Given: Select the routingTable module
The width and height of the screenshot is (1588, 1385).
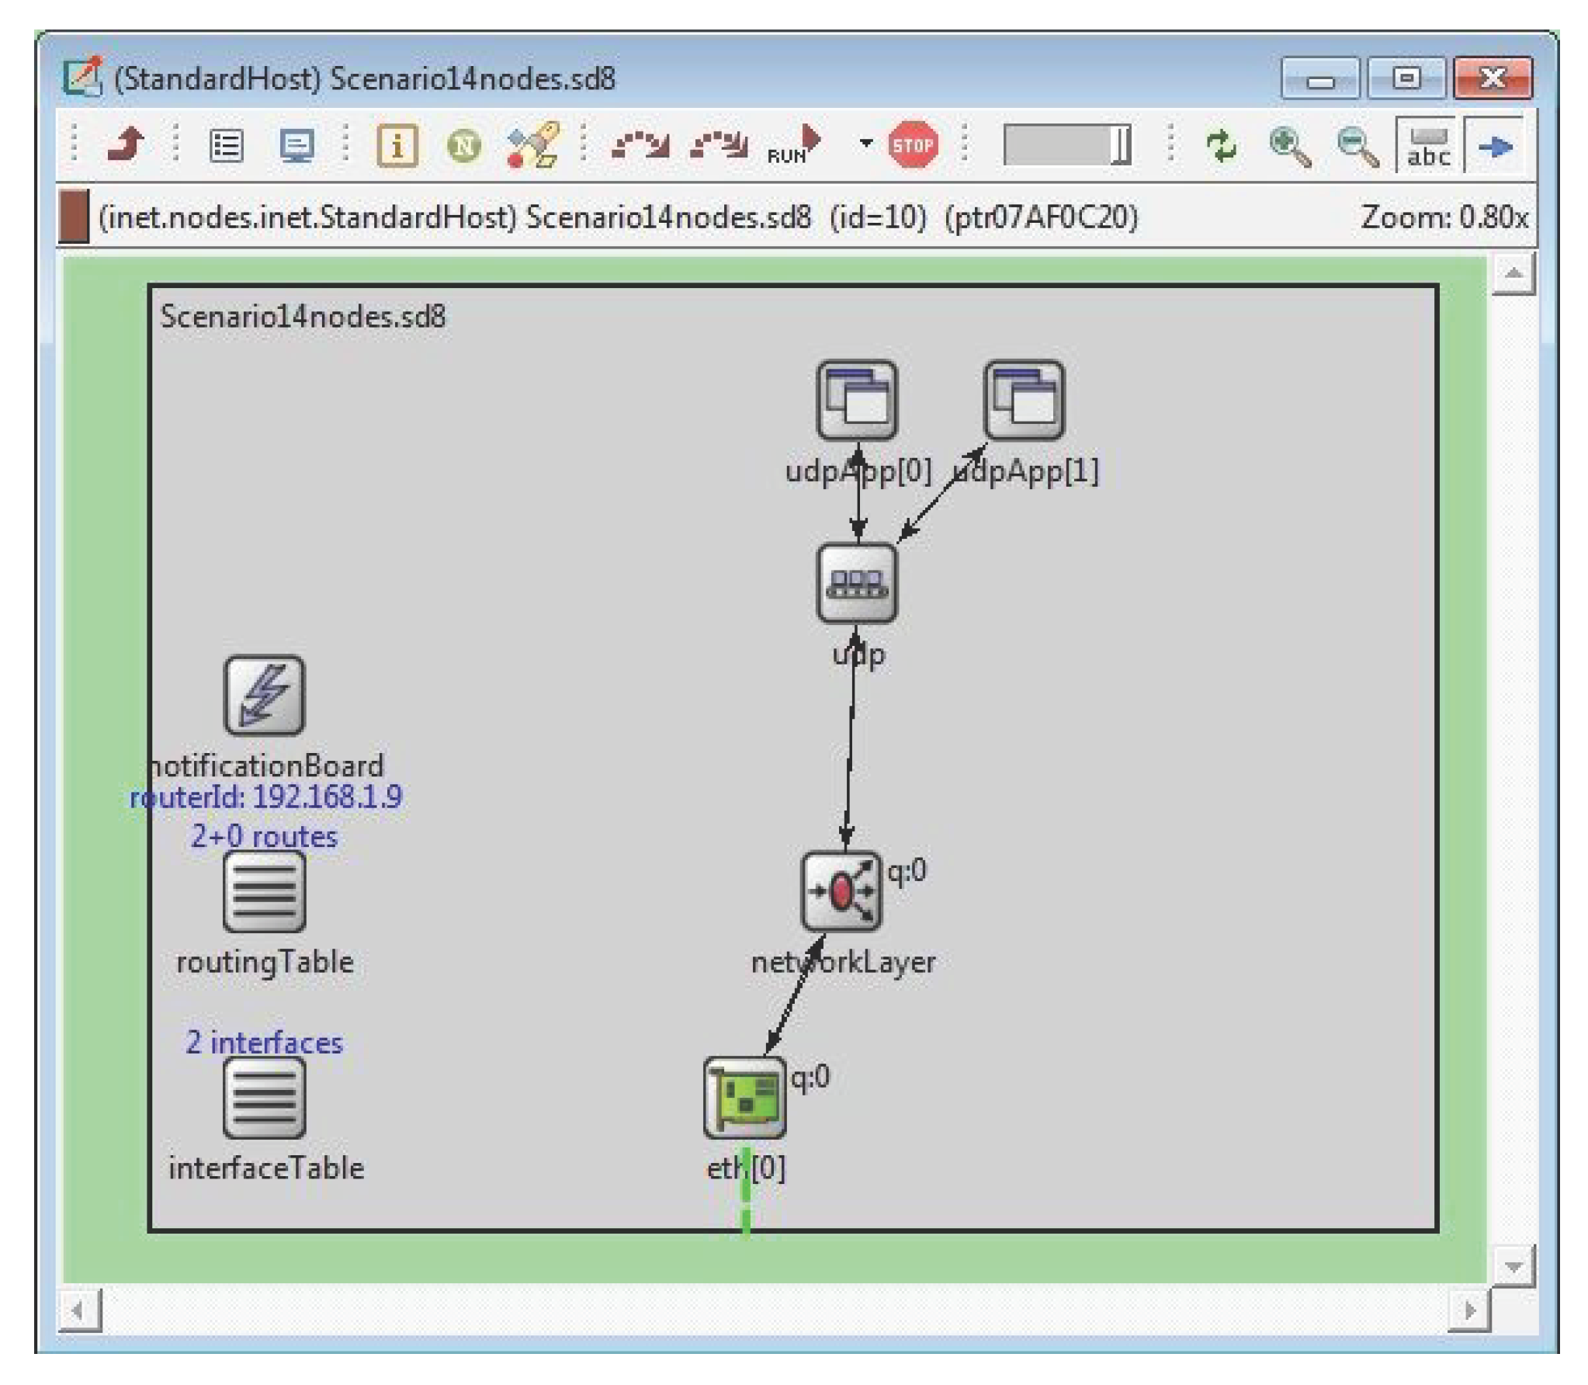Looking at the screenshot, I should [x=264, y=892].
